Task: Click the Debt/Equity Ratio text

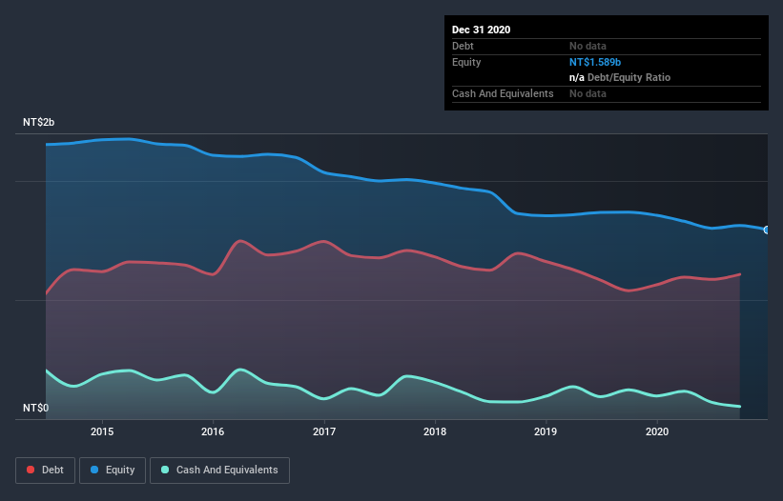Action: click(628, 78)
